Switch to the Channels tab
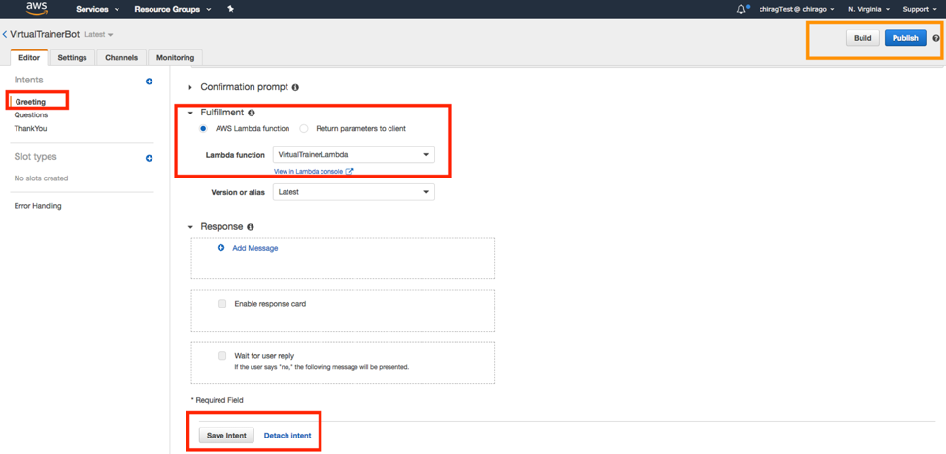Viewport: 946px width, 454px height. pyautogui.click(x=121, y=58)
